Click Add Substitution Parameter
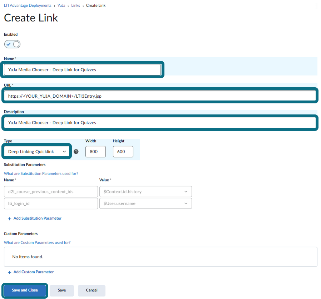321x299 pixels. [38, 218]
